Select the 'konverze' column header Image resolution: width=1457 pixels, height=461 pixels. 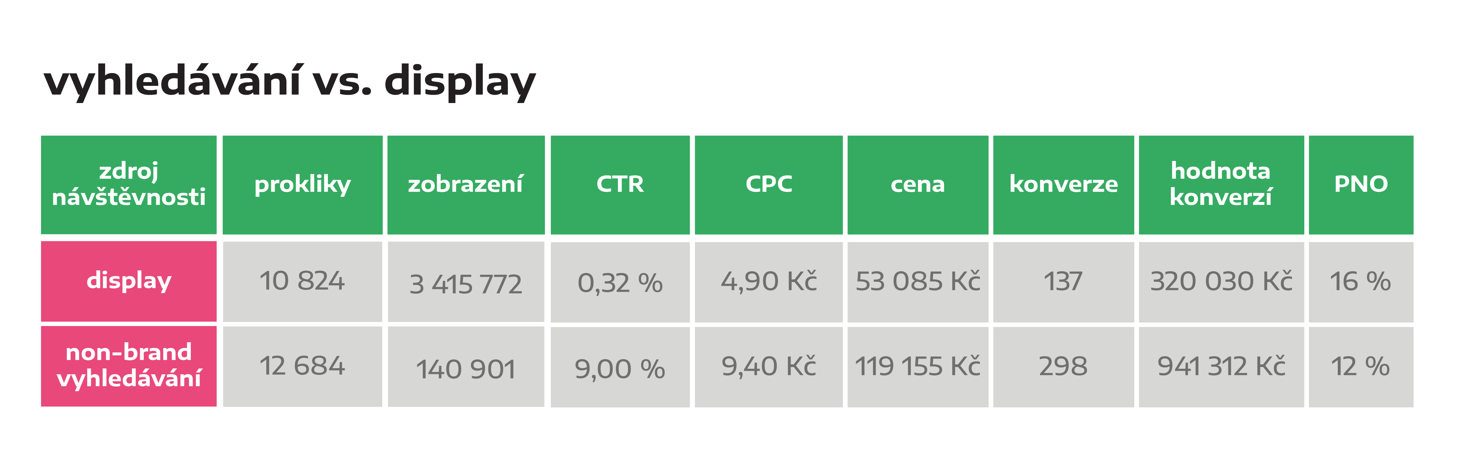(1063, 184)
